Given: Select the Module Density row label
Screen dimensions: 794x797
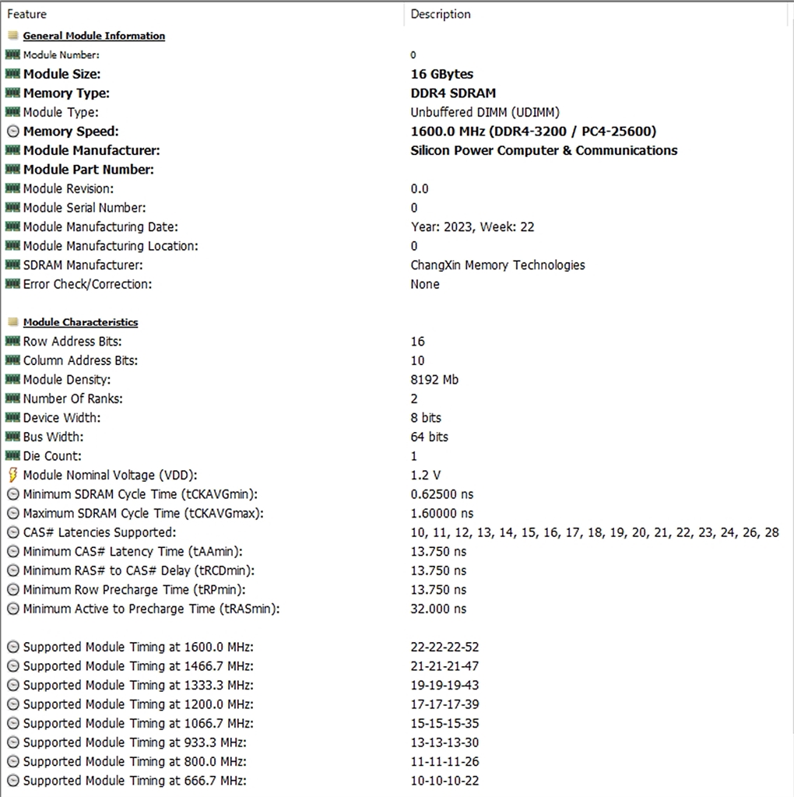Looking at the screenshot, I should [67, 380].
